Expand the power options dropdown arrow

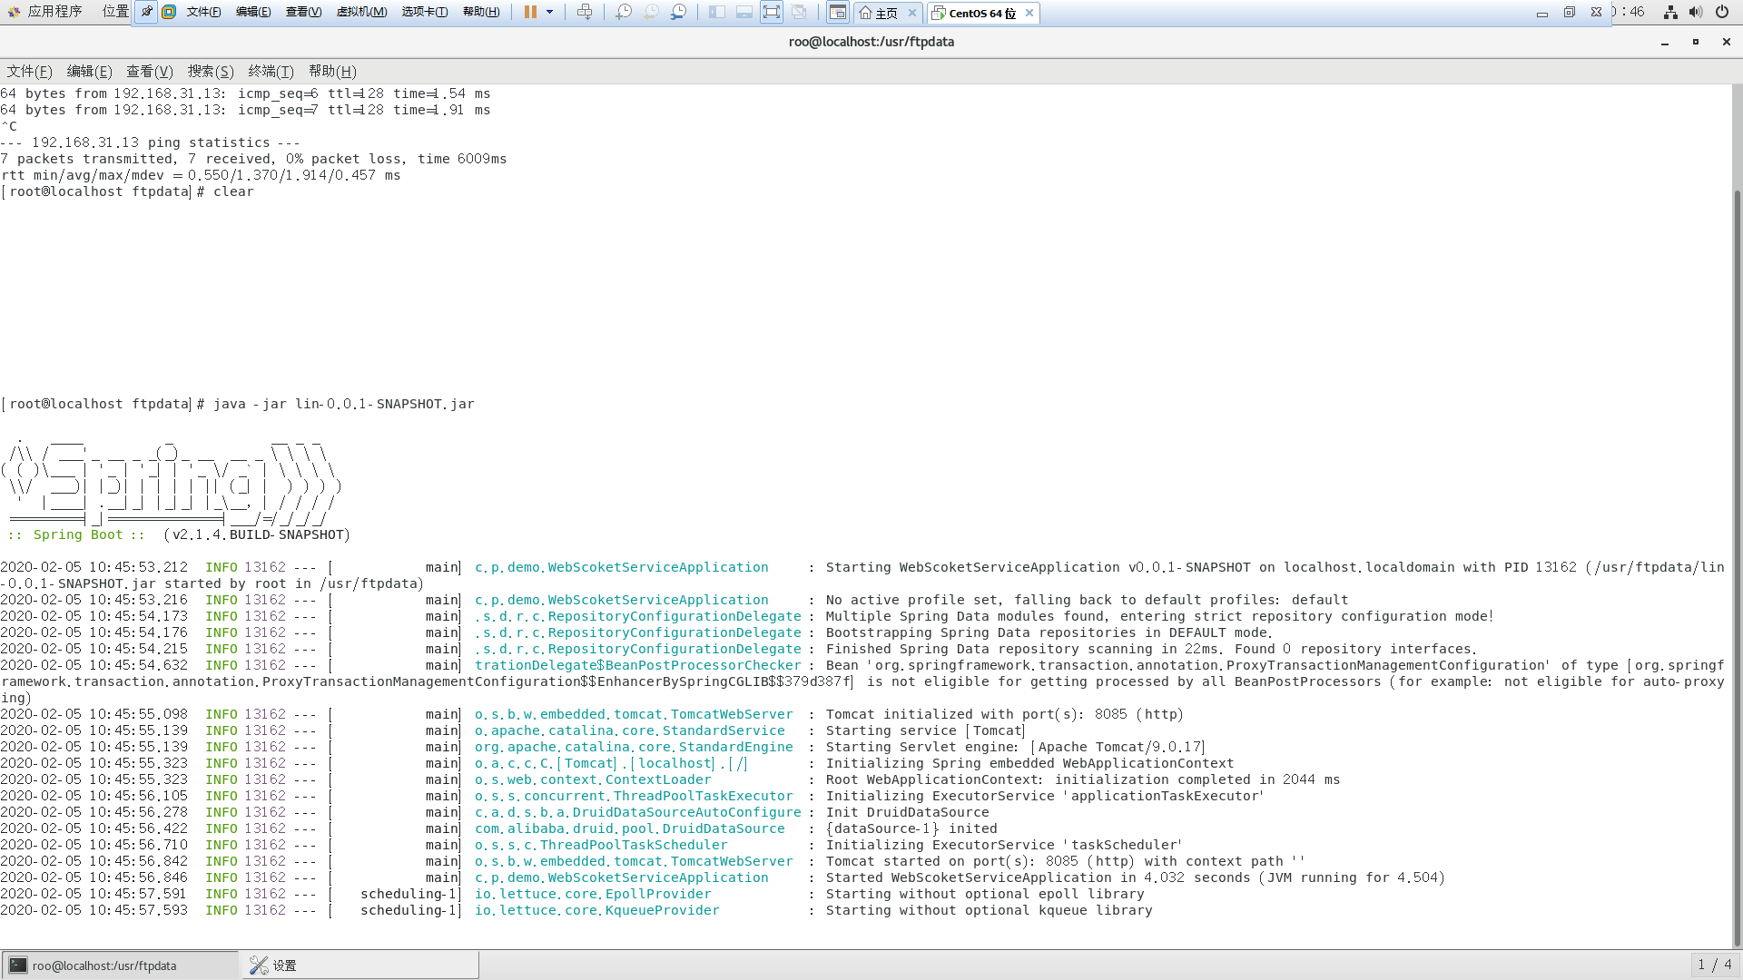coord(549,12)
